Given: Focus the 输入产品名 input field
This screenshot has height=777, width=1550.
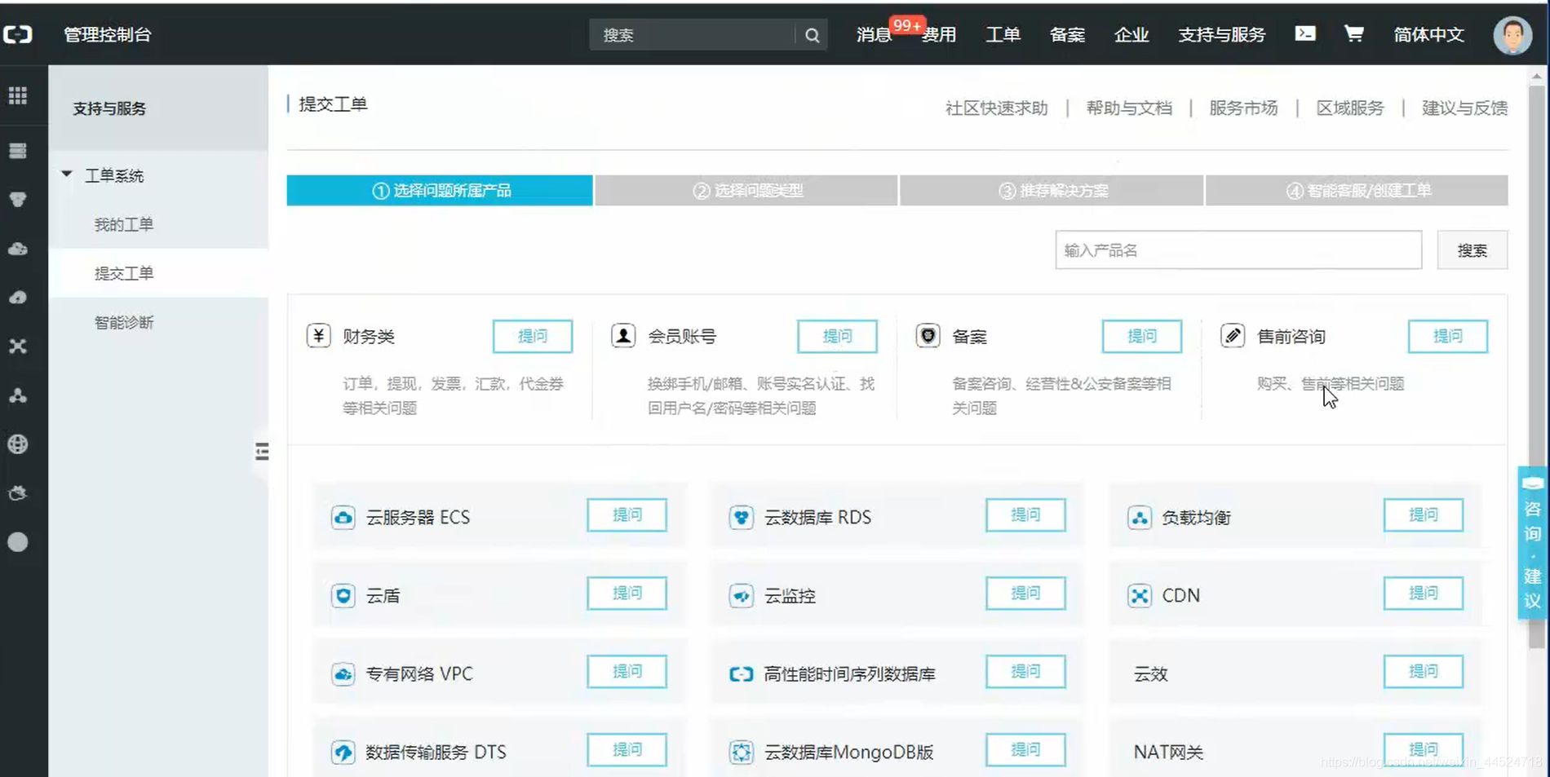Looking at the screenshot, I should point(1238,249).
